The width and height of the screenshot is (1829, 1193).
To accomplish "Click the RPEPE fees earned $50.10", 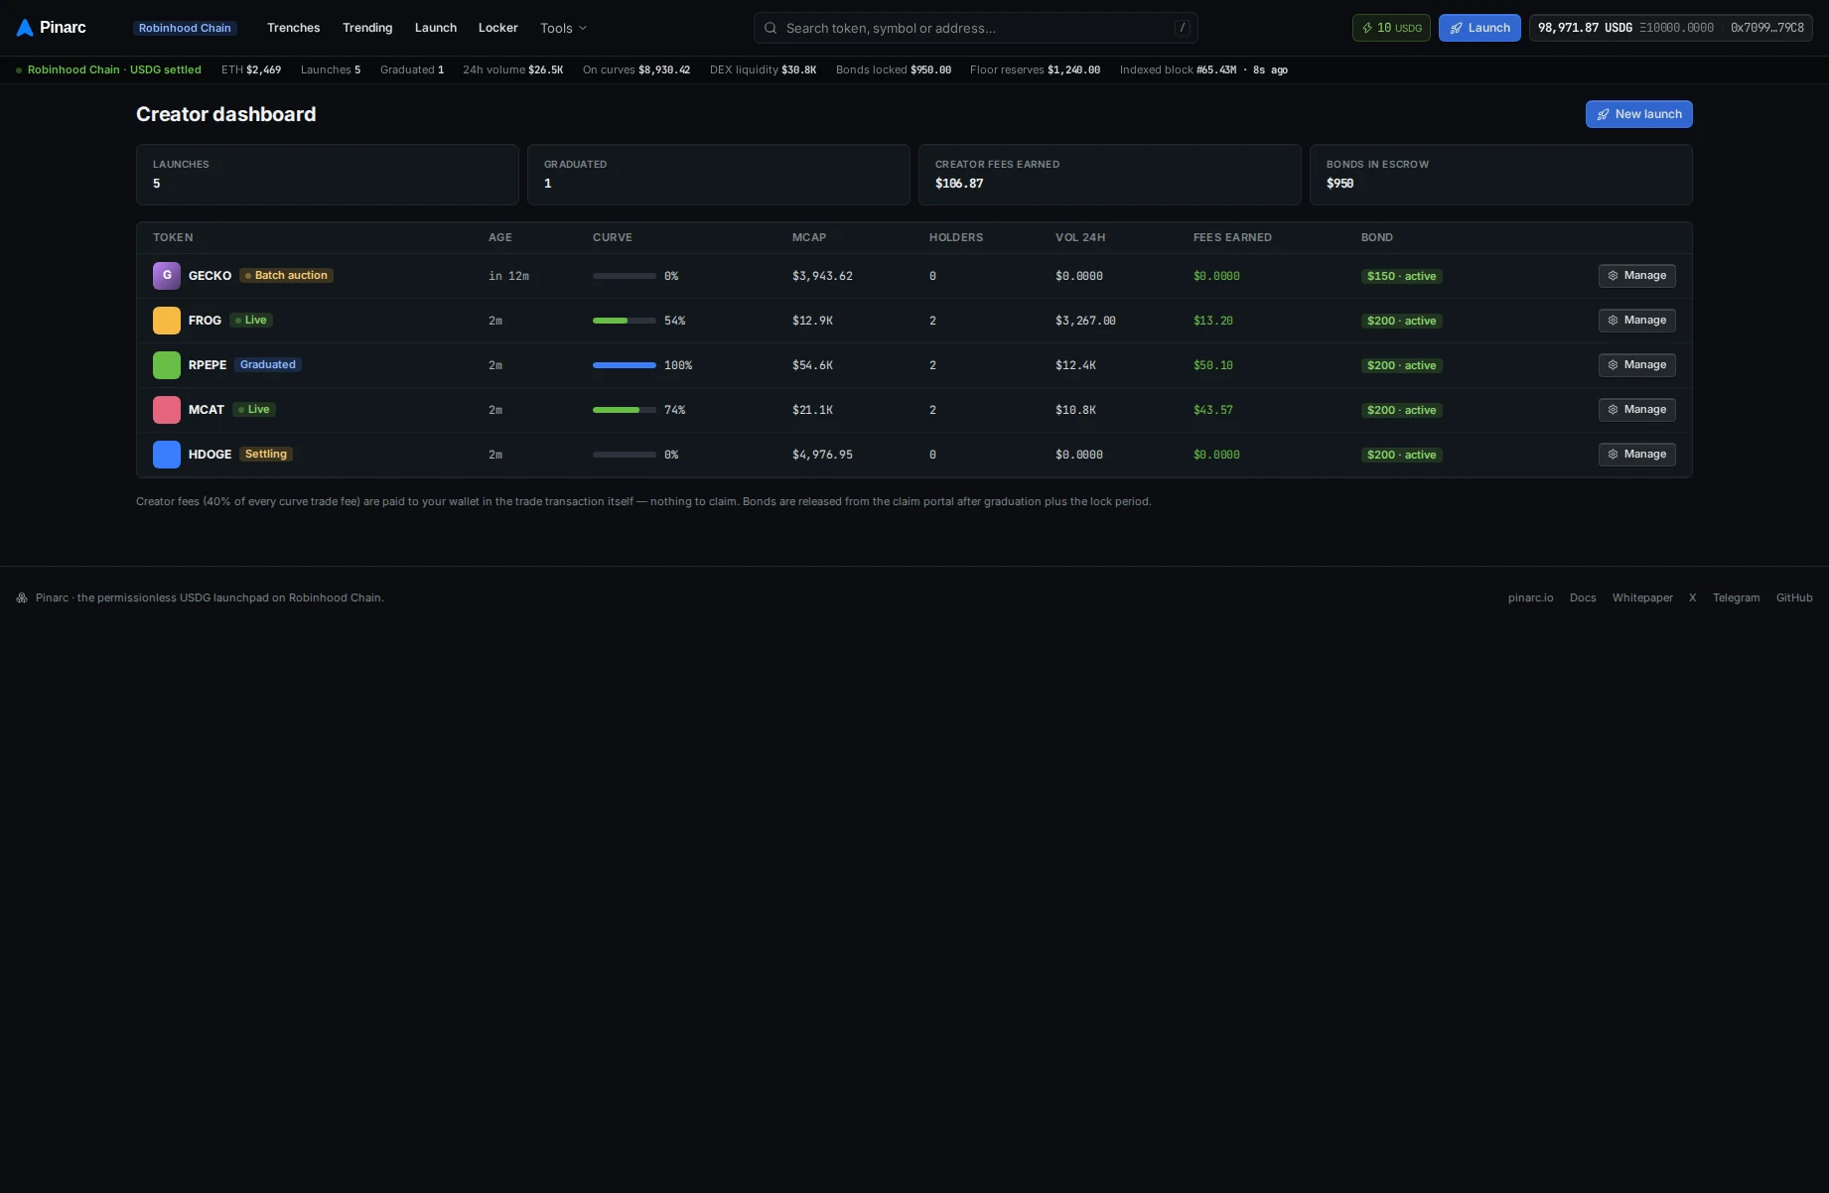I will coord(1213,365).
